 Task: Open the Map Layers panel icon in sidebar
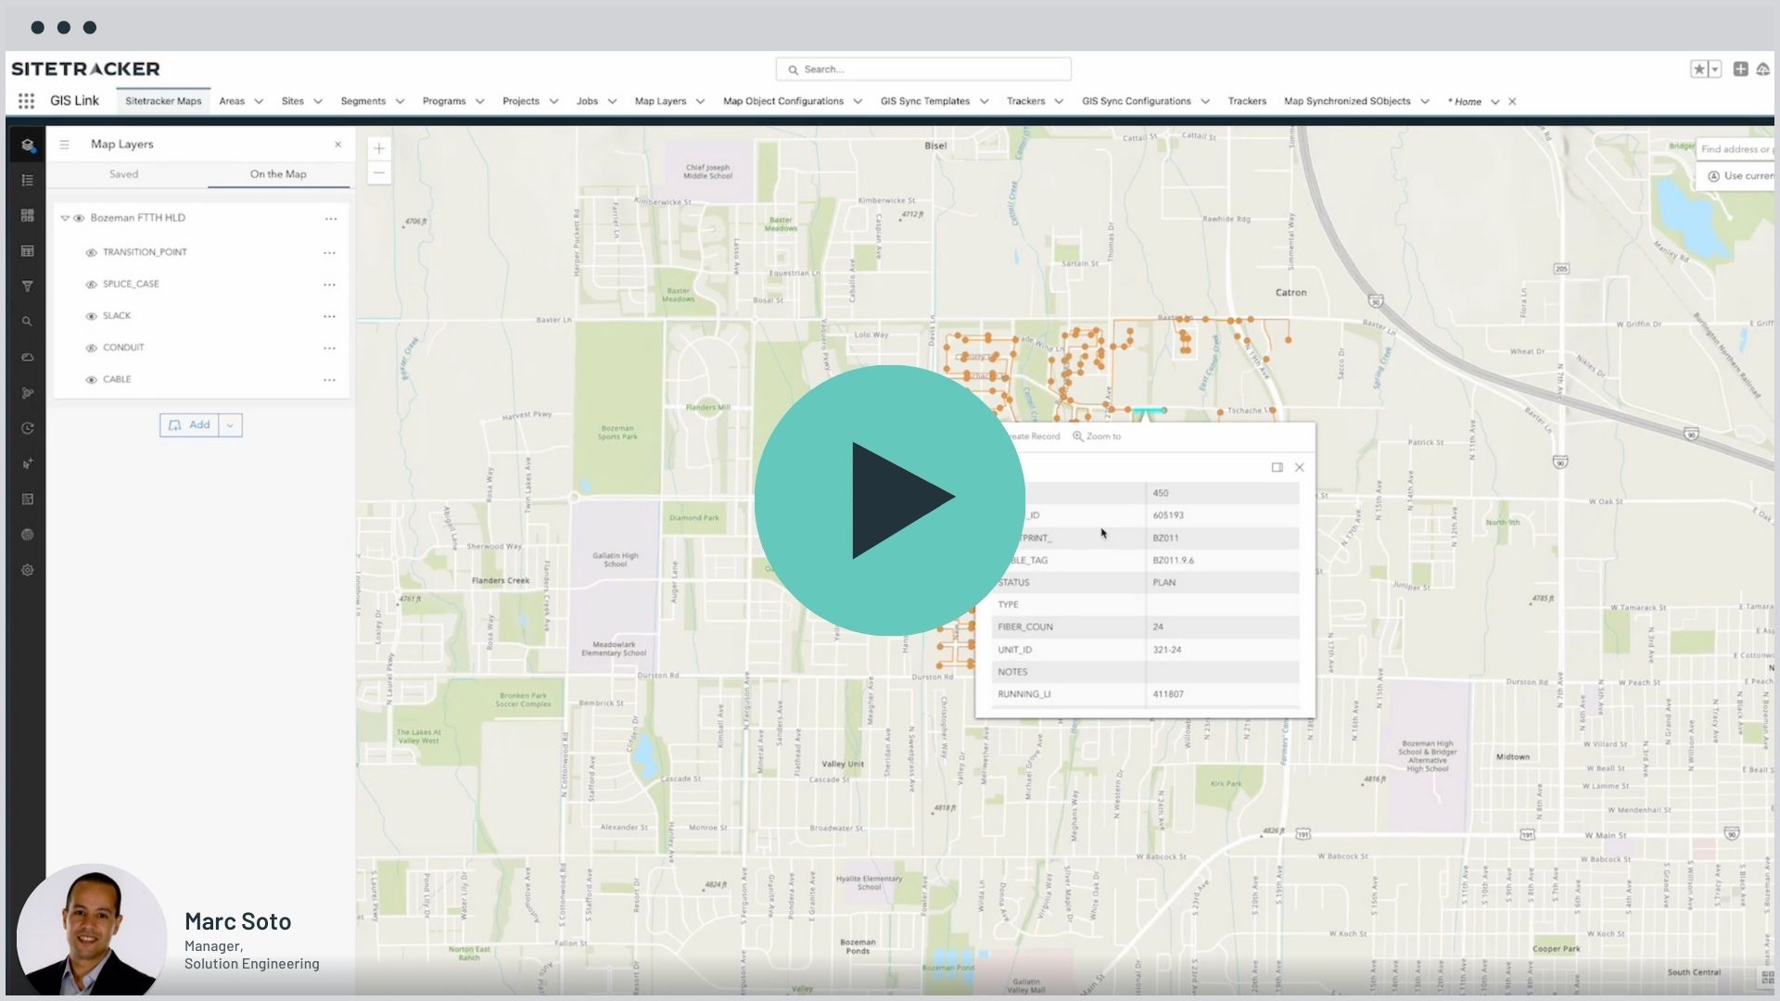click(x=27, y=145)
